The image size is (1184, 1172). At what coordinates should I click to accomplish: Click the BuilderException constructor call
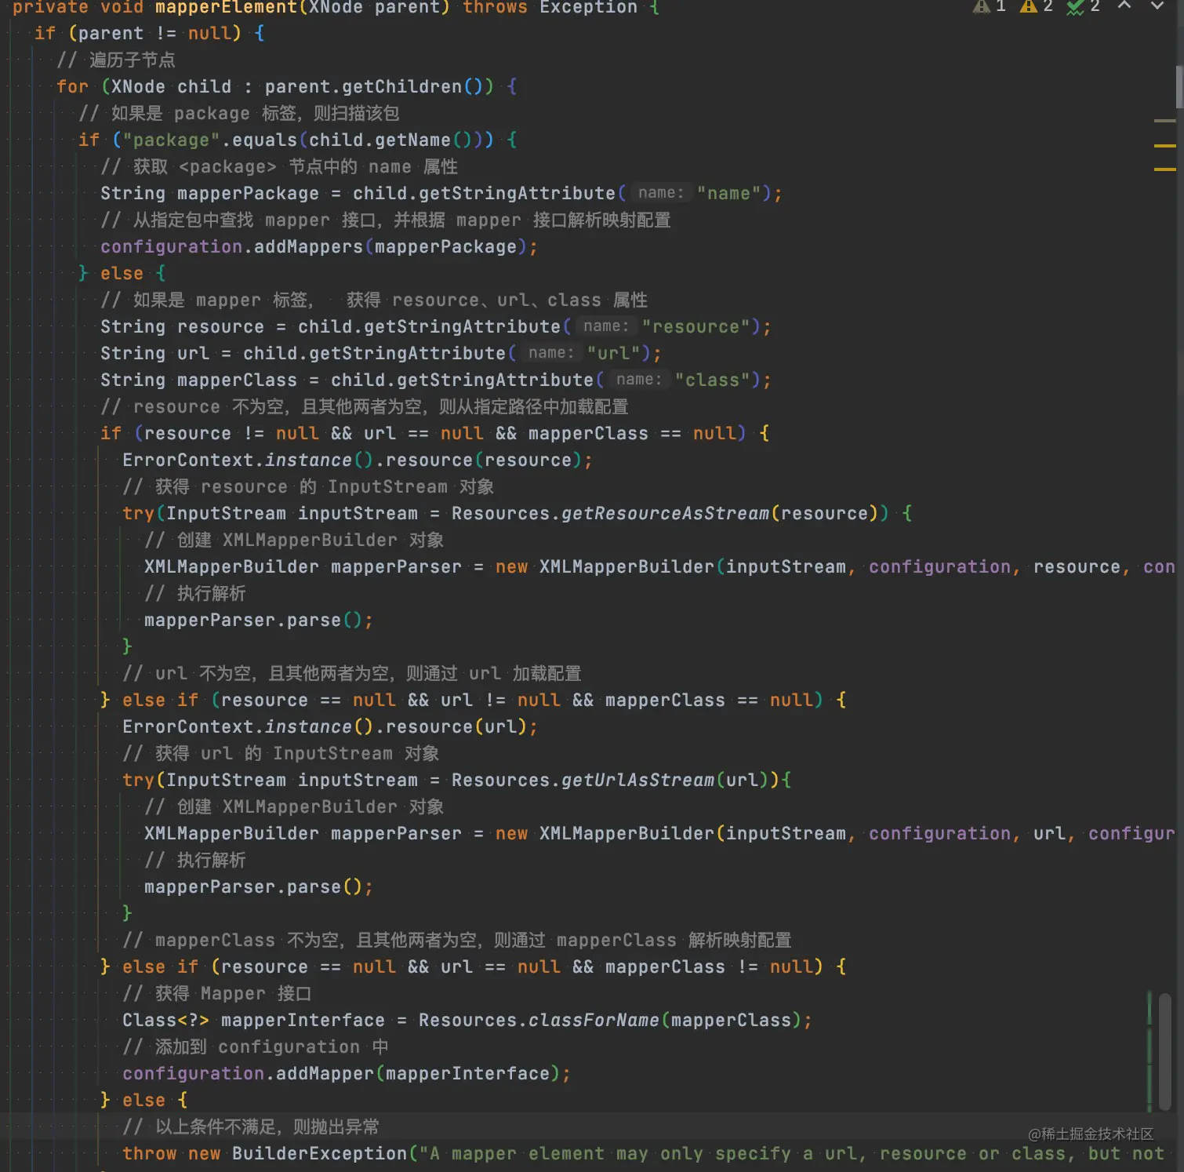[319, 1153]
